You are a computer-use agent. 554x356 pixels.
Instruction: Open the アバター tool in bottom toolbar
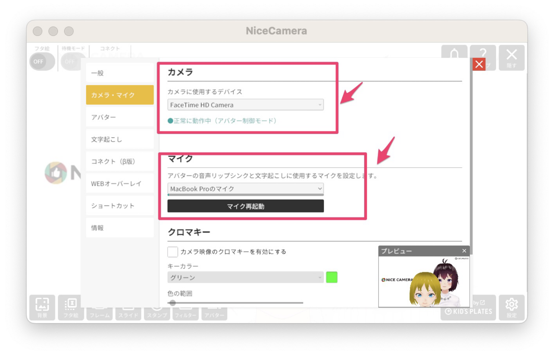click(214, 314)
